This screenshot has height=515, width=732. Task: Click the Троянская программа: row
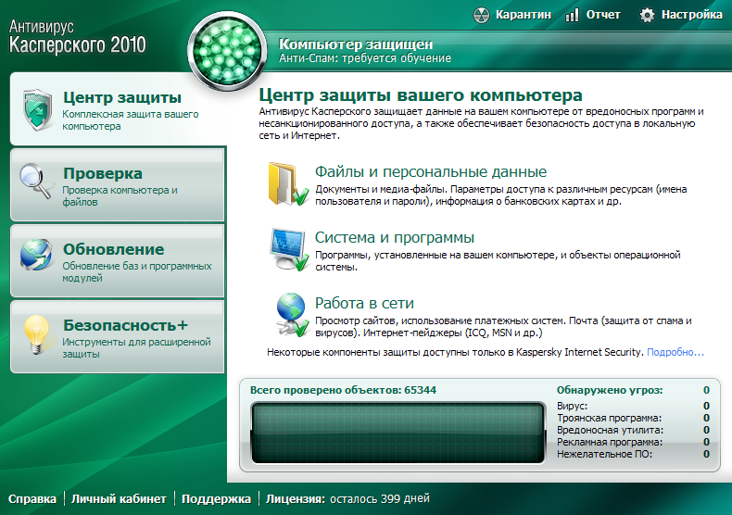[x=633, y=418]
